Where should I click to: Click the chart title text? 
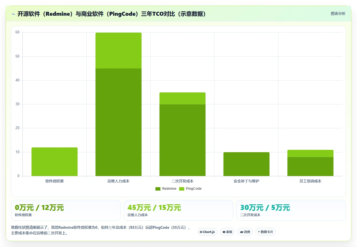point(112,14)
